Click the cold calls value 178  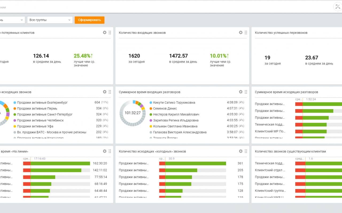pyautogui.click(x=240, y=177)
